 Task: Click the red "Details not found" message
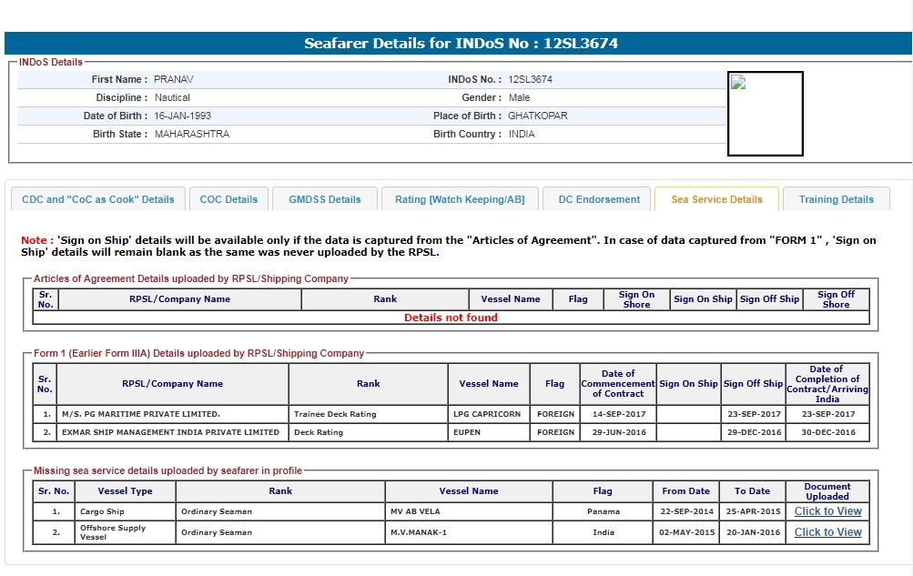[x=451, y=318]
